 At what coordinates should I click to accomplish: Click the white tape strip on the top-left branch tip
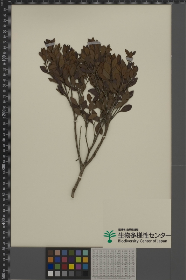tap(50, 44)
